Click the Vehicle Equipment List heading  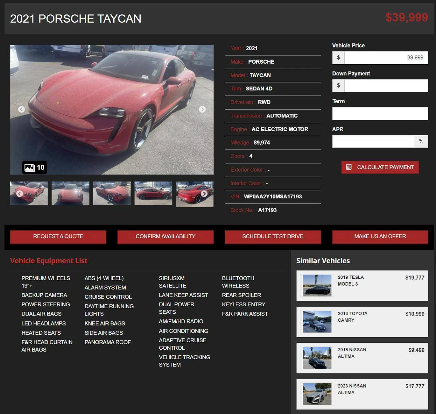(49, 261)
